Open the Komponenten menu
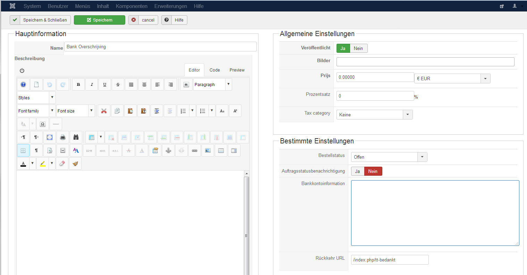 coord(131,6)
